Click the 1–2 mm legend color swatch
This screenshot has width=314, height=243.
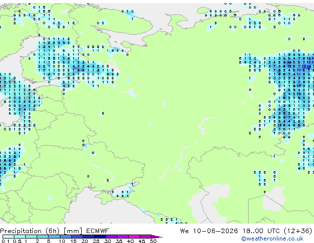31,237
